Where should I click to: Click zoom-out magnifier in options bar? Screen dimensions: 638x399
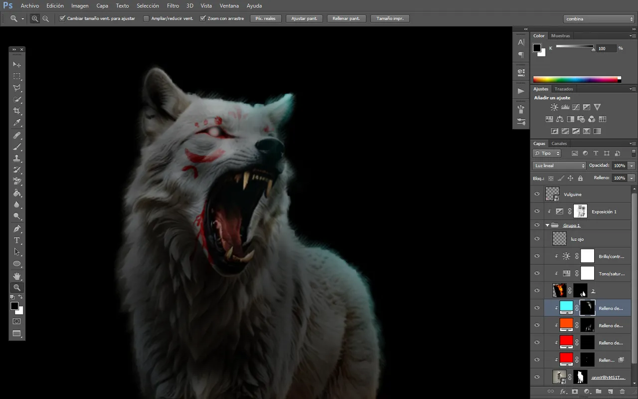point(46,18)
